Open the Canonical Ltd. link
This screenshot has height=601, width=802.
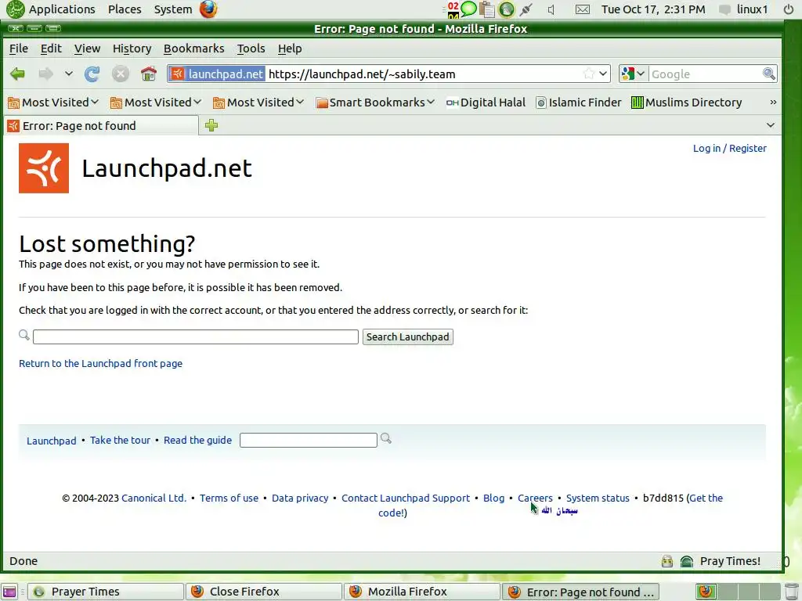[x=154, y=498]
